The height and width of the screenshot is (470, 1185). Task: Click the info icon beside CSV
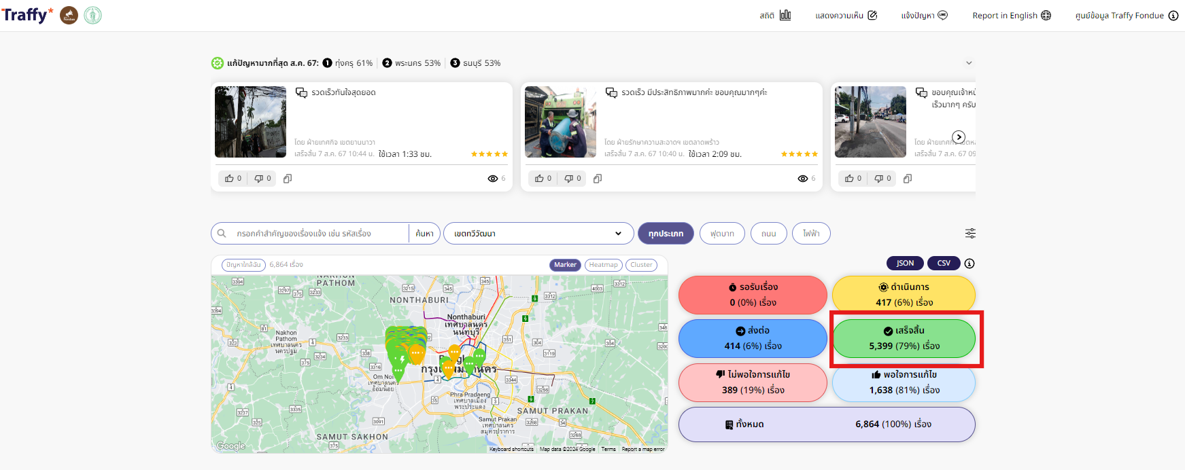tap(969, 264)
